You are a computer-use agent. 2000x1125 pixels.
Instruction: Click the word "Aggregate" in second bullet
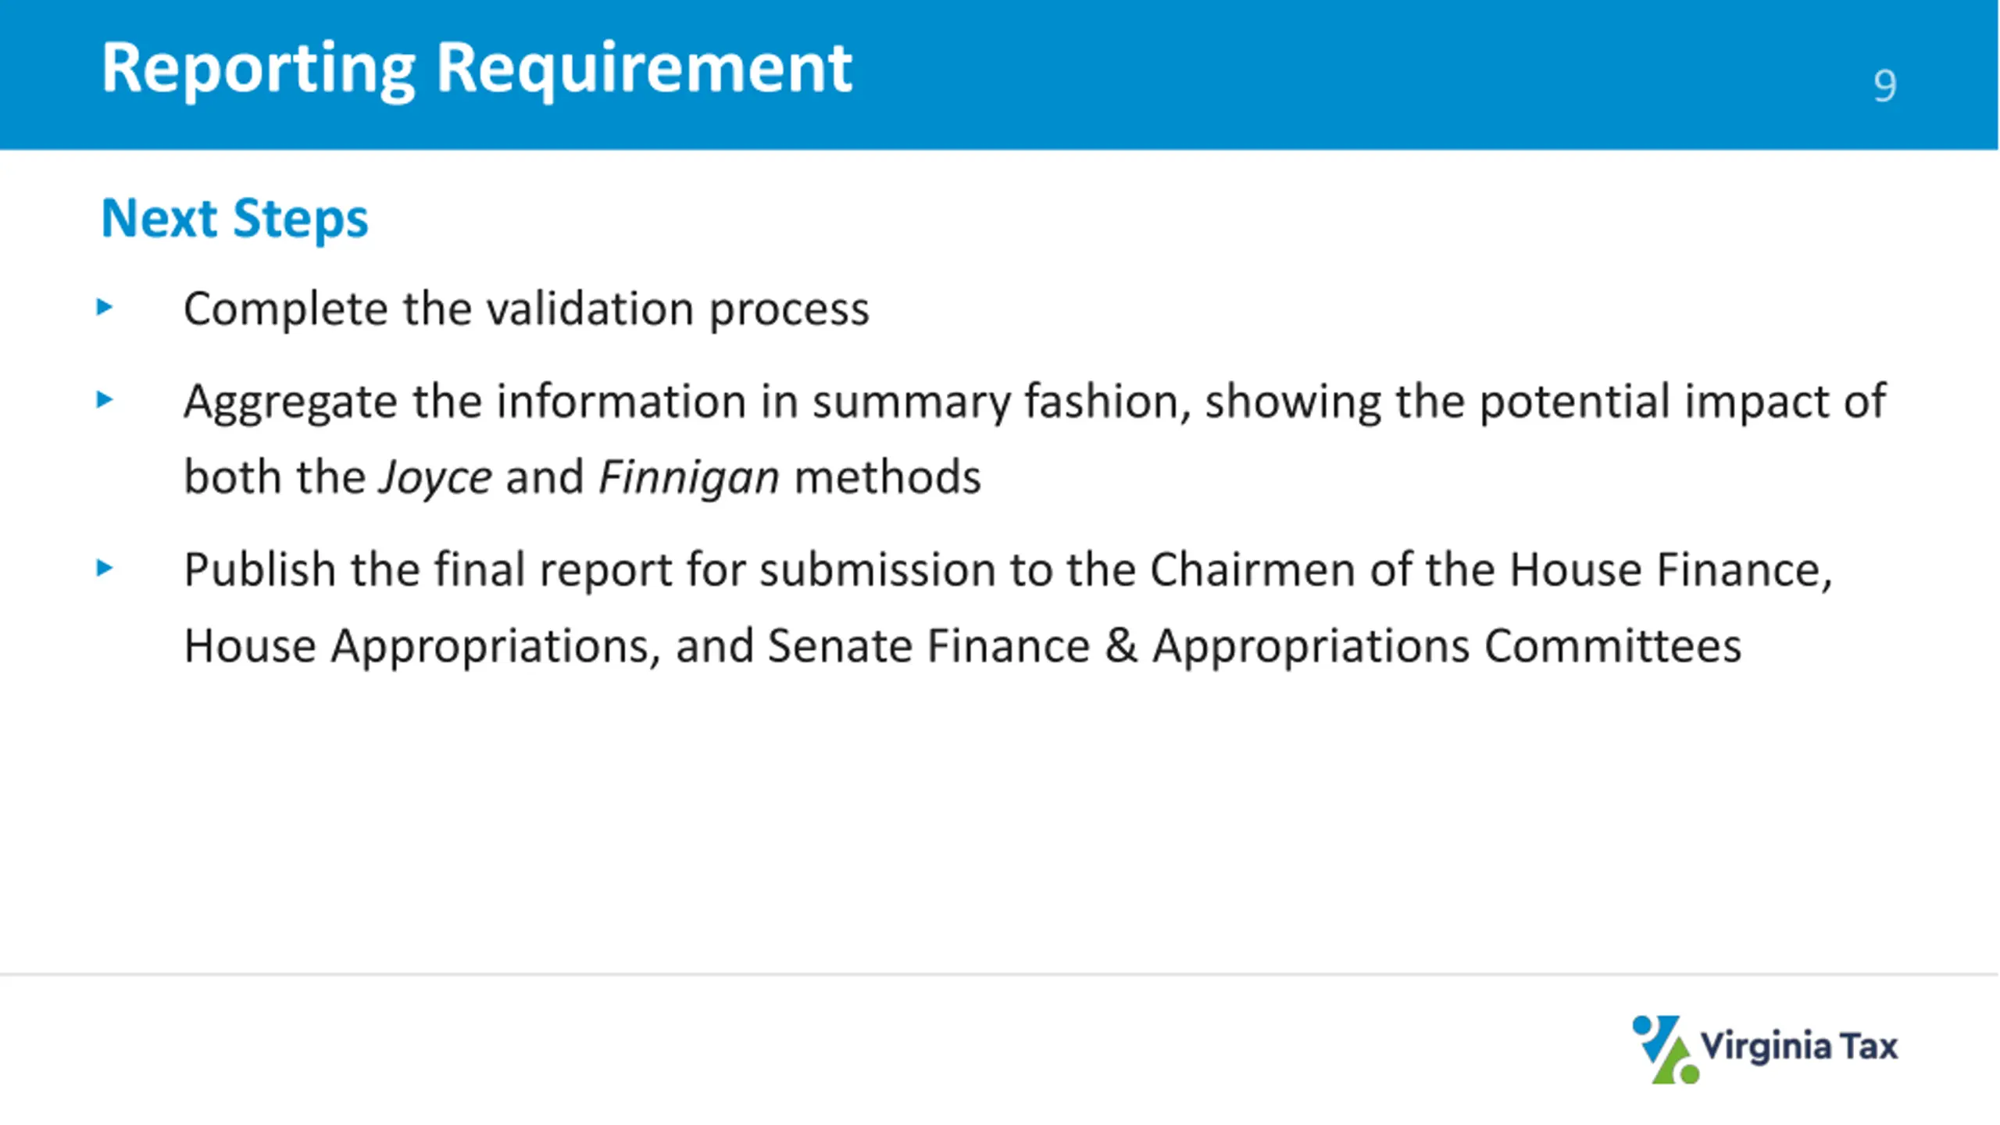[x=291, y=402]
